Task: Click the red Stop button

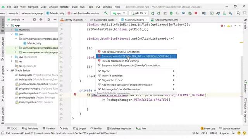Action: pyautogui.click(x=196, y=13)
